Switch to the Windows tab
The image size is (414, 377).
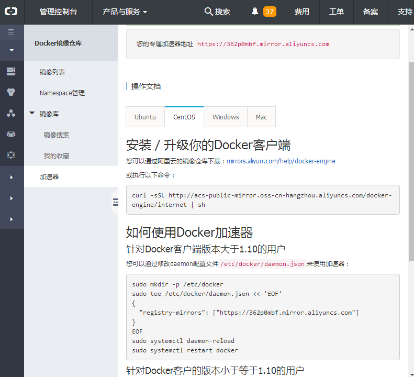tap(226, 117)
